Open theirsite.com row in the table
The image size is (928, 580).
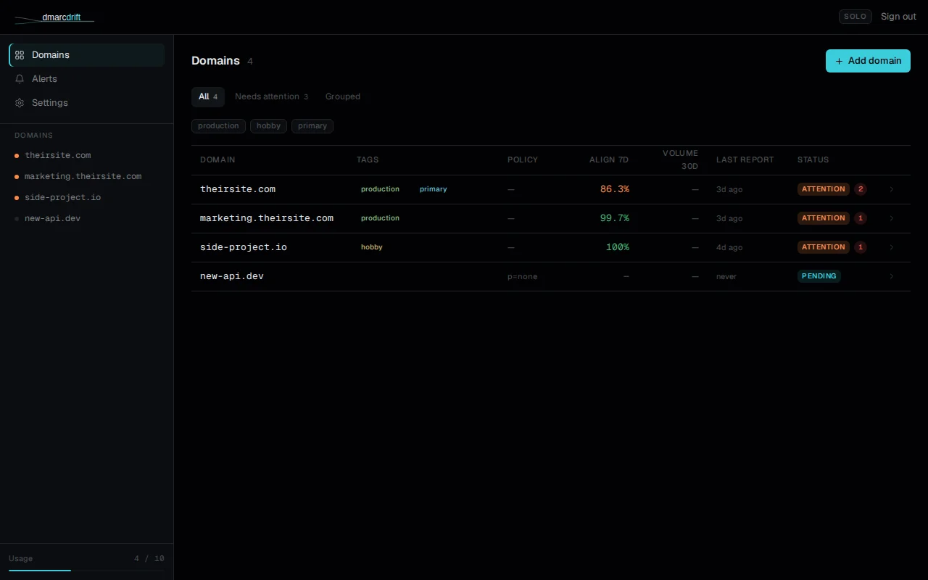pos(551,189)
